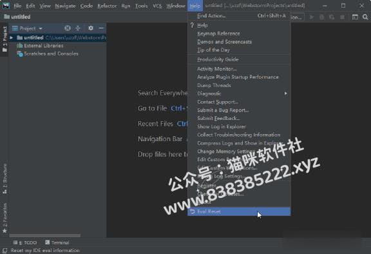Hide the Project panel with minus icon
The width and height of the screenshot is (371, 254).
click(101, 28)
